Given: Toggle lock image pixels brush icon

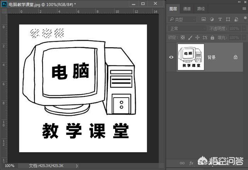Looking at the screenshot, I should point(190,38).
